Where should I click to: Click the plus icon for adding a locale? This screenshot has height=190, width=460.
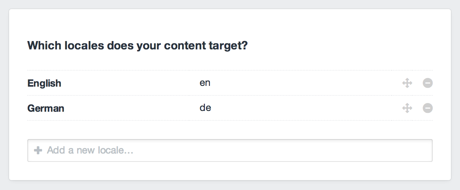click(x=38, y=150)
